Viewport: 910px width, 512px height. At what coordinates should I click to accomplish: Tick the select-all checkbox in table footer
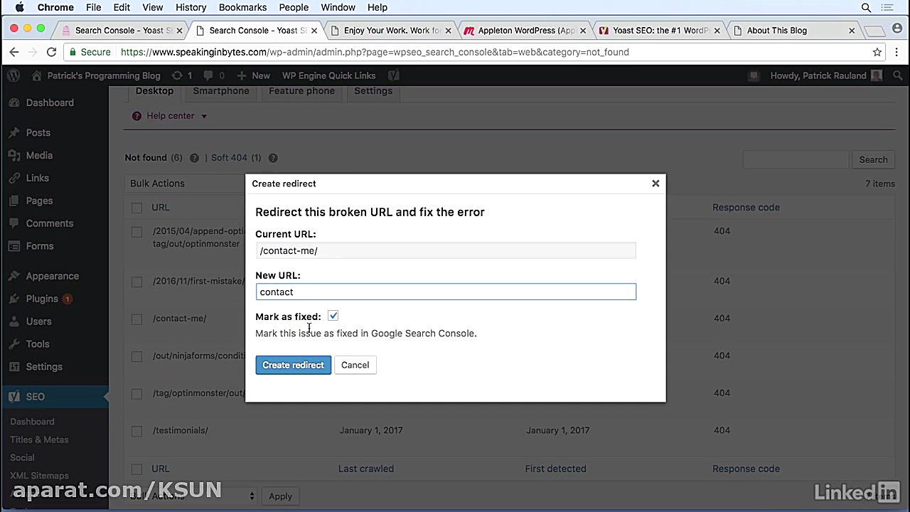click(x=136, y=469)
